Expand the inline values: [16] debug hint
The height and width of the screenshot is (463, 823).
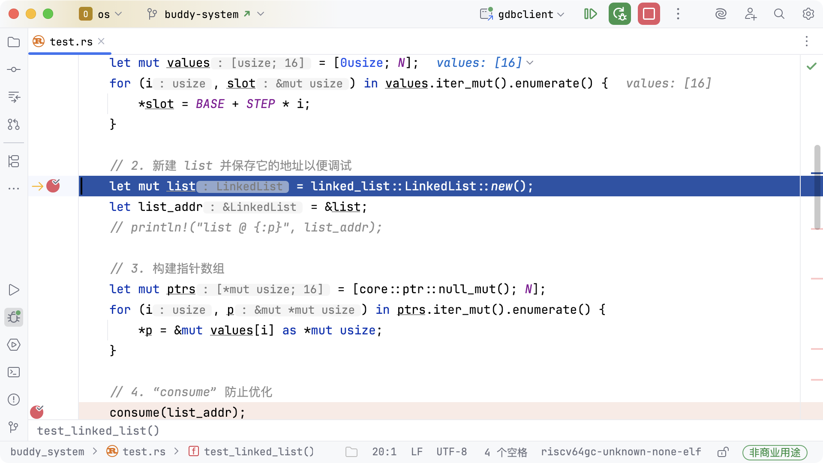(530, 63)
